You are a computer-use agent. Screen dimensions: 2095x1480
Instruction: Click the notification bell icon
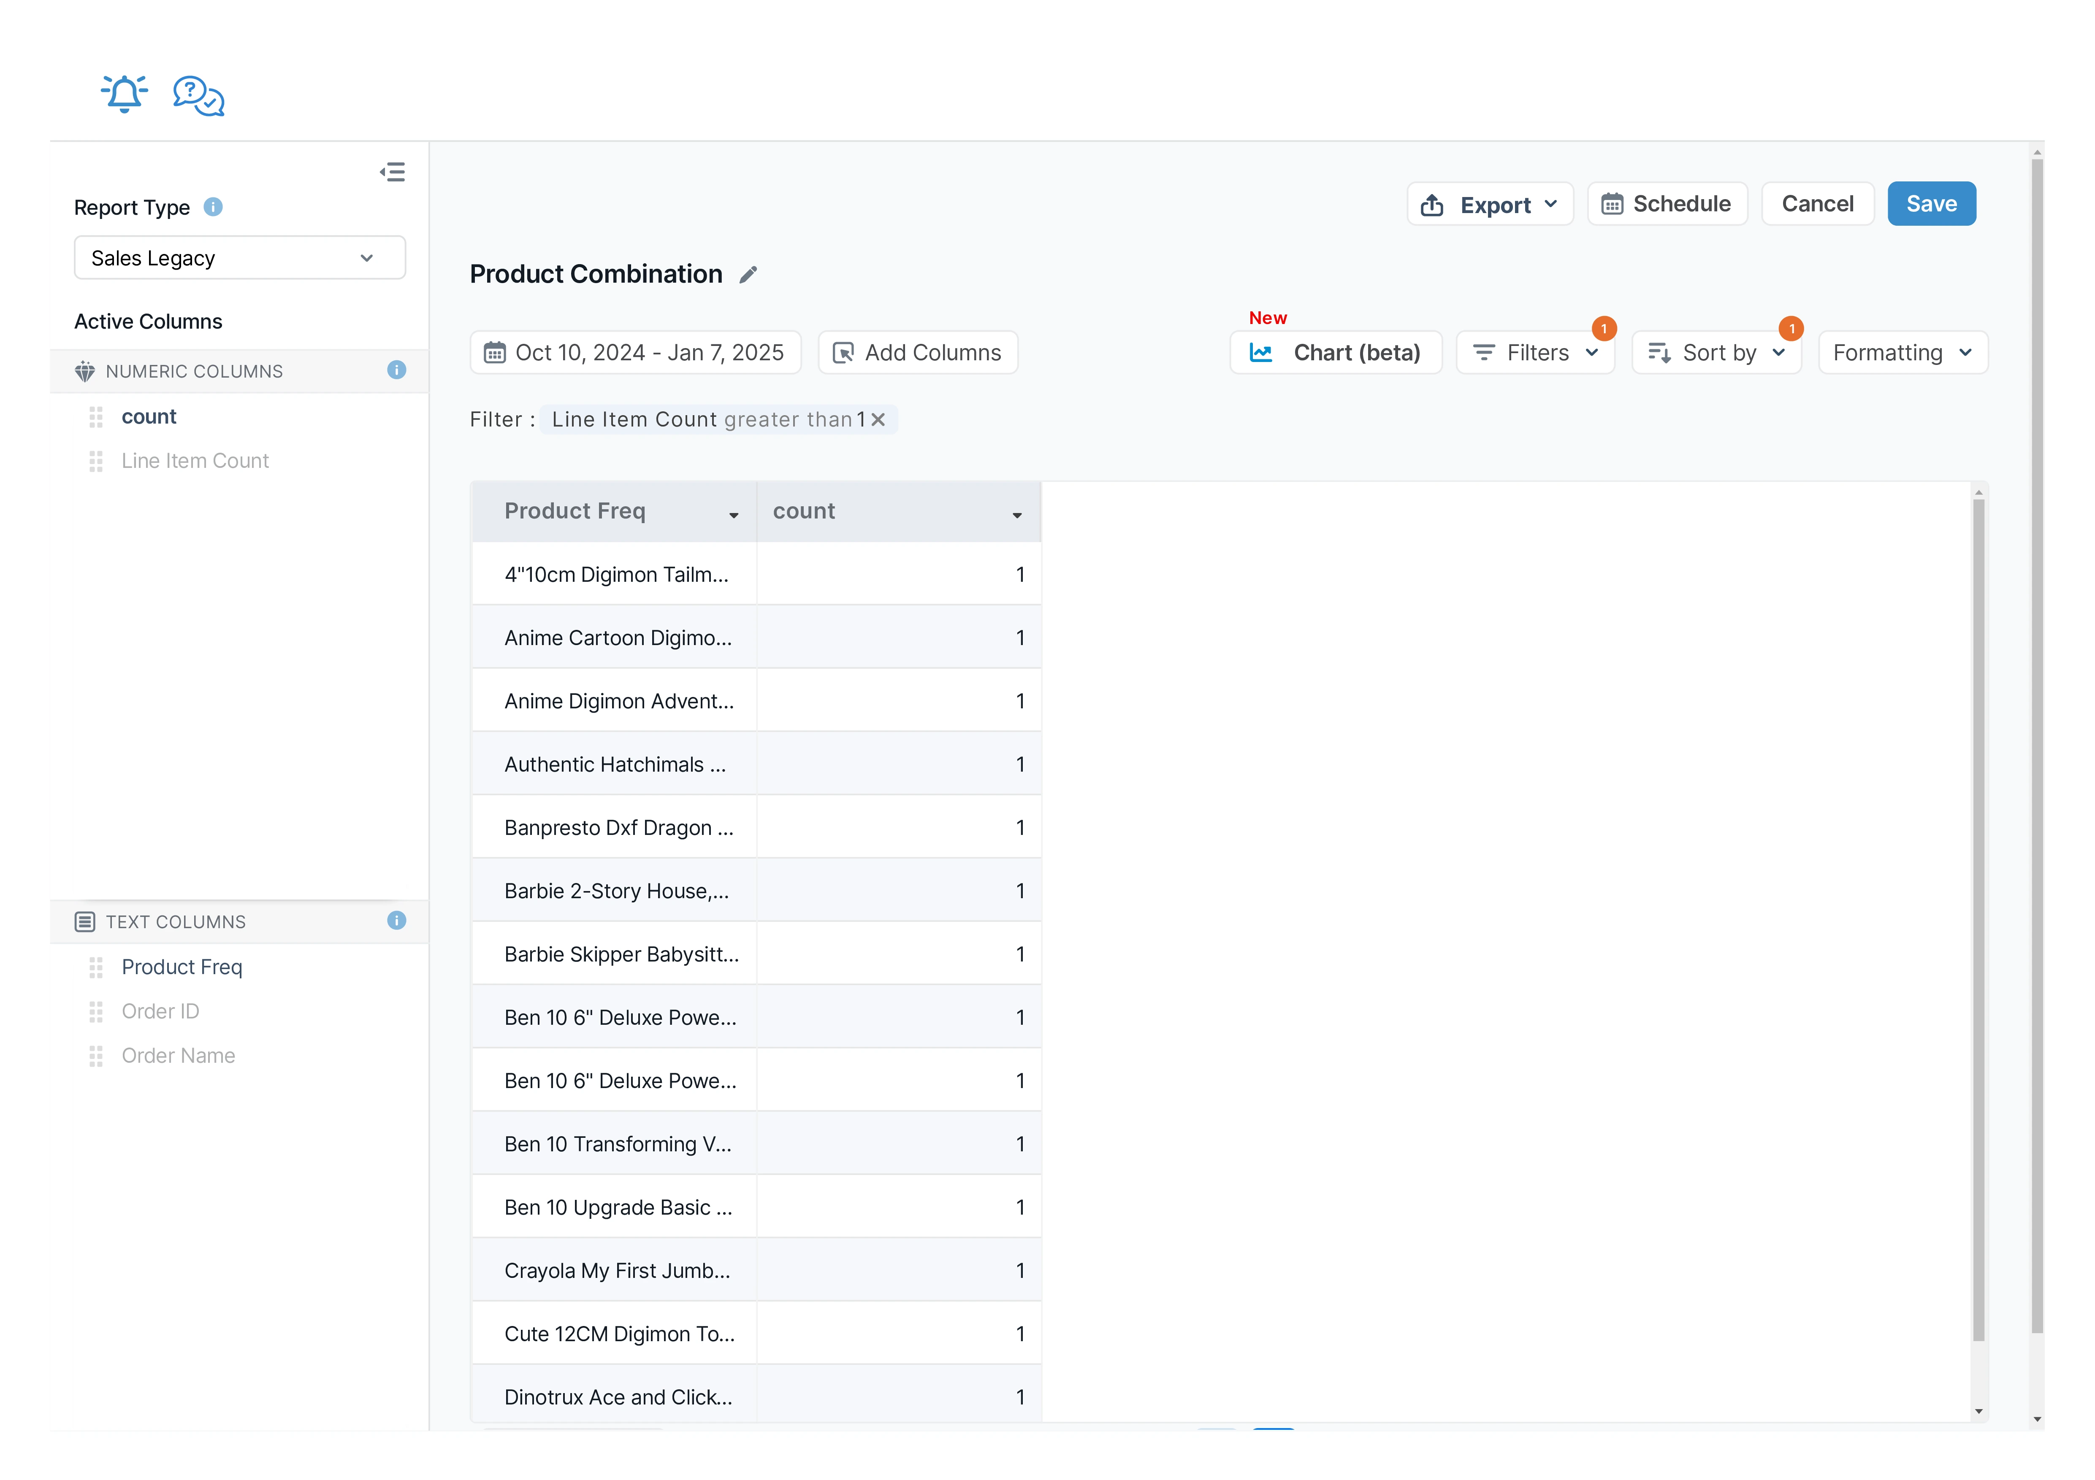point(124,94)
